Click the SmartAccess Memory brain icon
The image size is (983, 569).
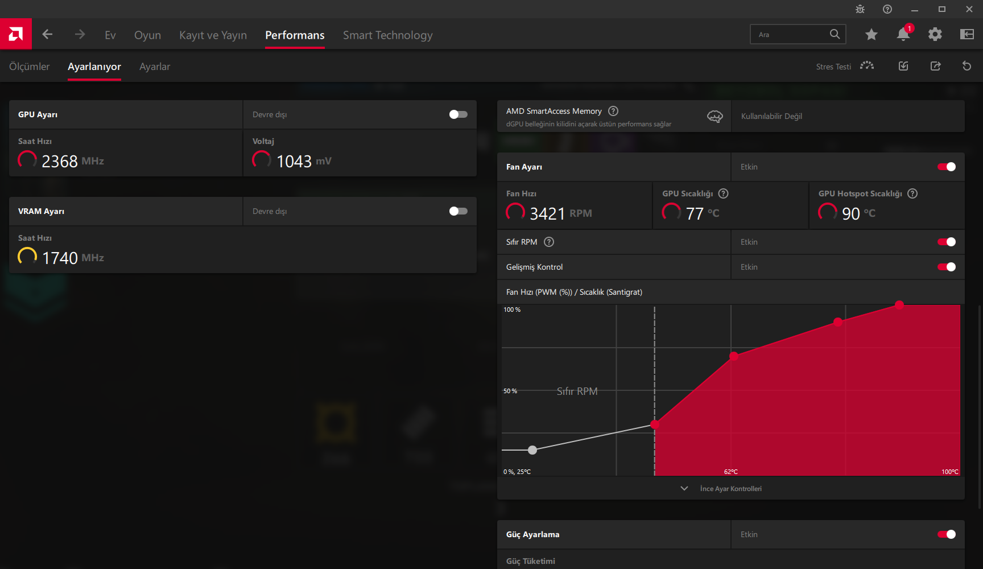[x=715, y=116]
